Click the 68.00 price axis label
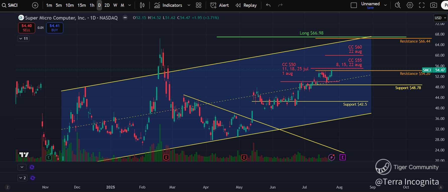Screen dimensions: 448x192 tap(440, 34)
